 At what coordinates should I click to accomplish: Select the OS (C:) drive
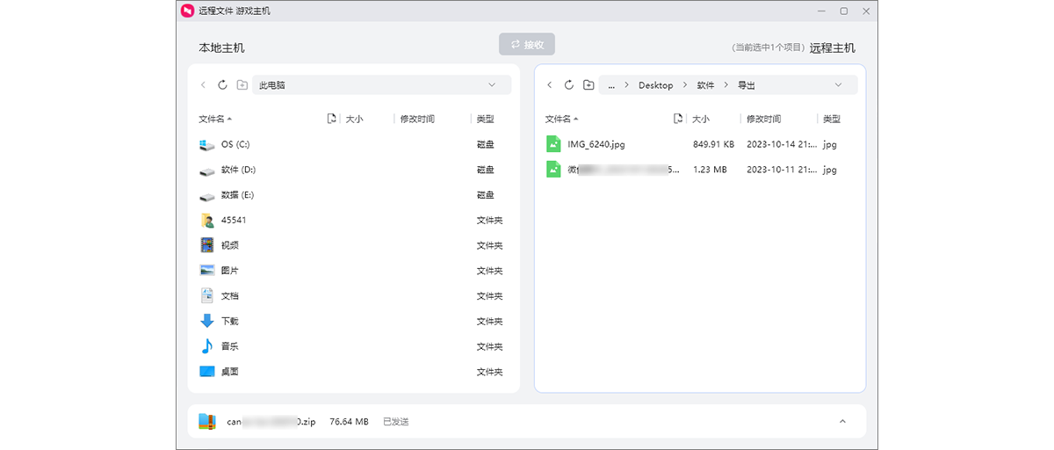[x=353, y=144]
